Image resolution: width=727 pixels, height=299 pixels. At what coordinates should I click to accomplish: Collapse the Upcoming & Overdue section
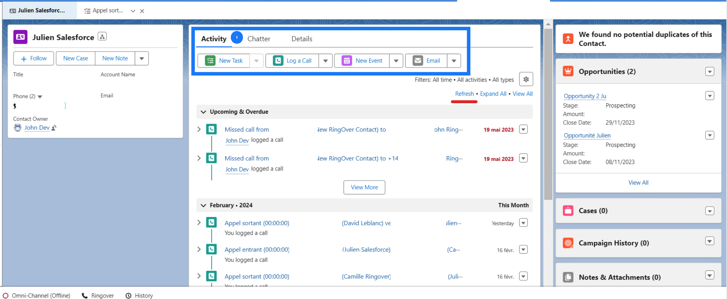[x=203, y=112]
